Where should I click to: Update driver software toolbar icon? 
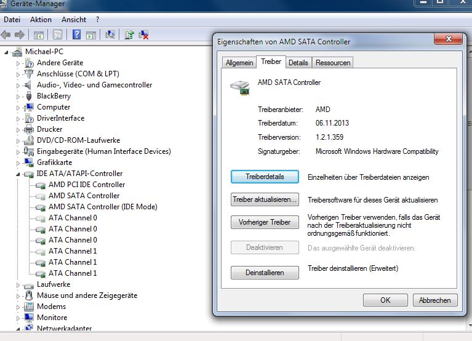pyautogui.click(x=129, y=34)
